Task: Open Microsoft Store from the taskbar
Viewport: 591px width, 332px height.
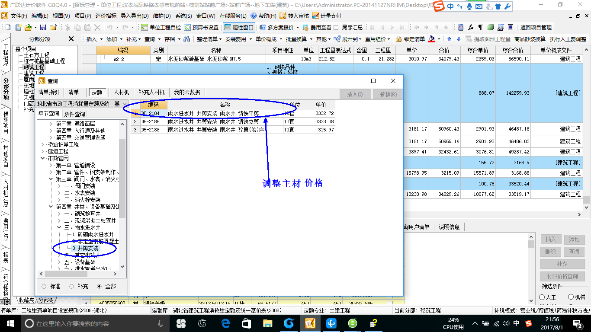Action: (x=247, y=323)
